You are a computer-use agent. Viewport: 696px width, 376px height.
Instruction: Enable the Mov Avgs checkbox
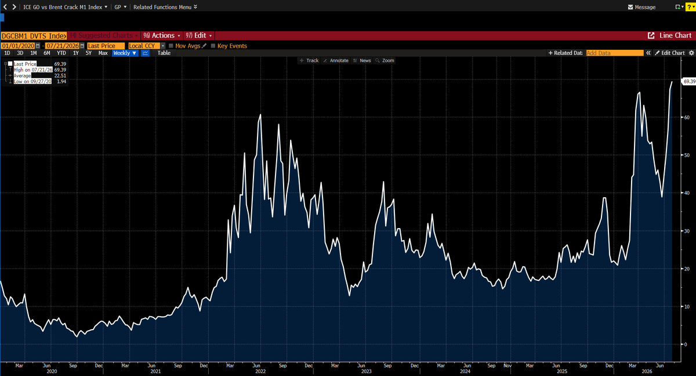pyautogui.click(x=171, y=46)
